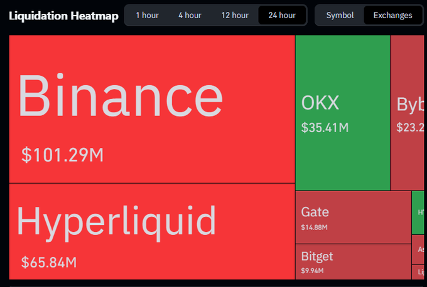
Task: Open the Binance heatmap tile
Action: (152, 109)
